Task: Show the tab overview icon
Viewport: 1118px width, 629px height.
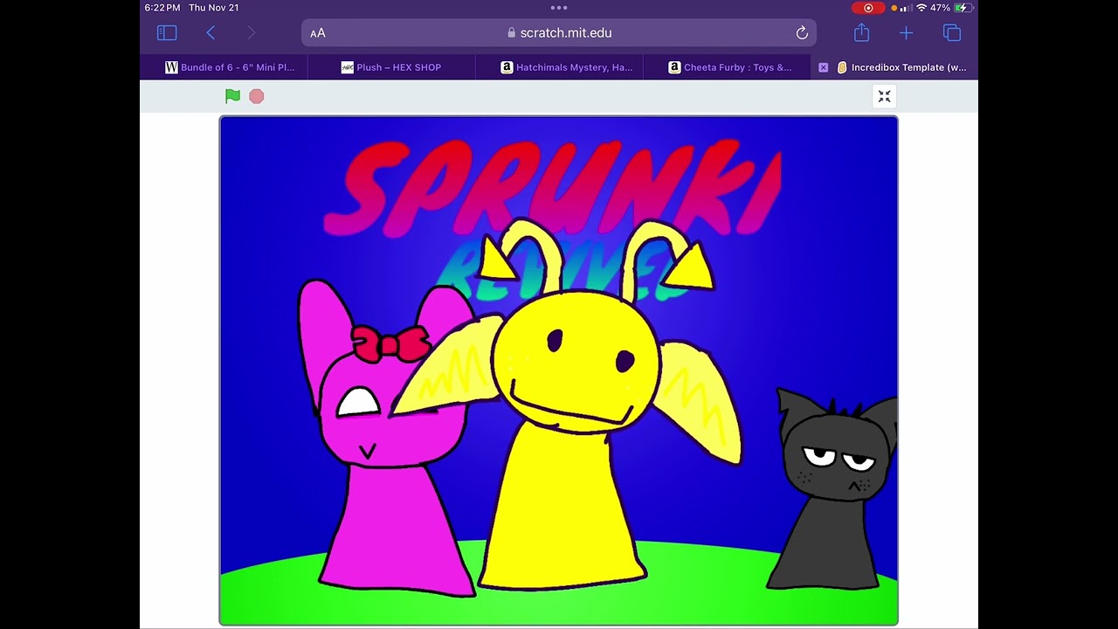Action: [x=952, y=33]
